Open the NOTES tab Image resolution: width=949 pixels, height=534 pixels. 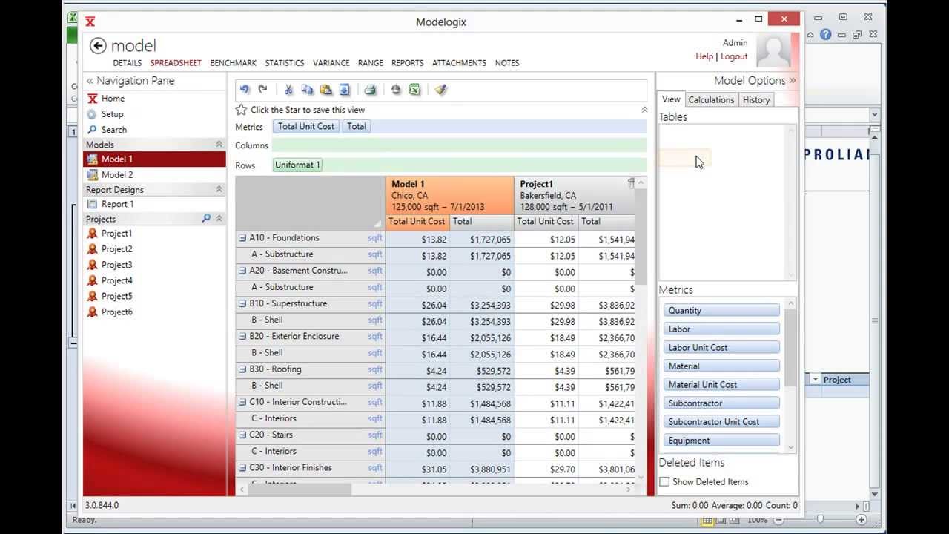click(x=507, y=63)
